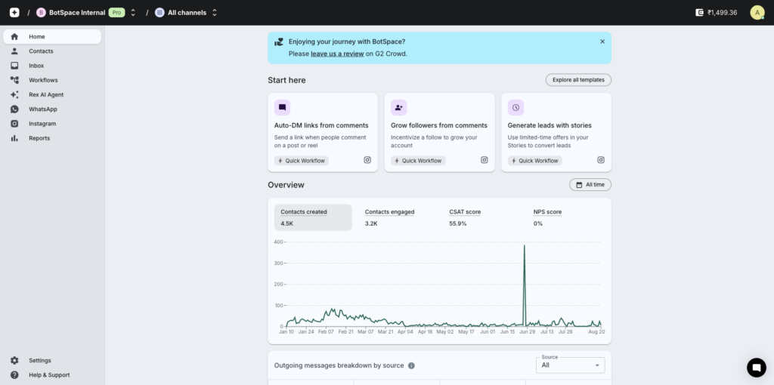Open Contacts from the sidebar
Image resolution: width=774 pixels, height=385 pixels.
click(x=52, y=51)
